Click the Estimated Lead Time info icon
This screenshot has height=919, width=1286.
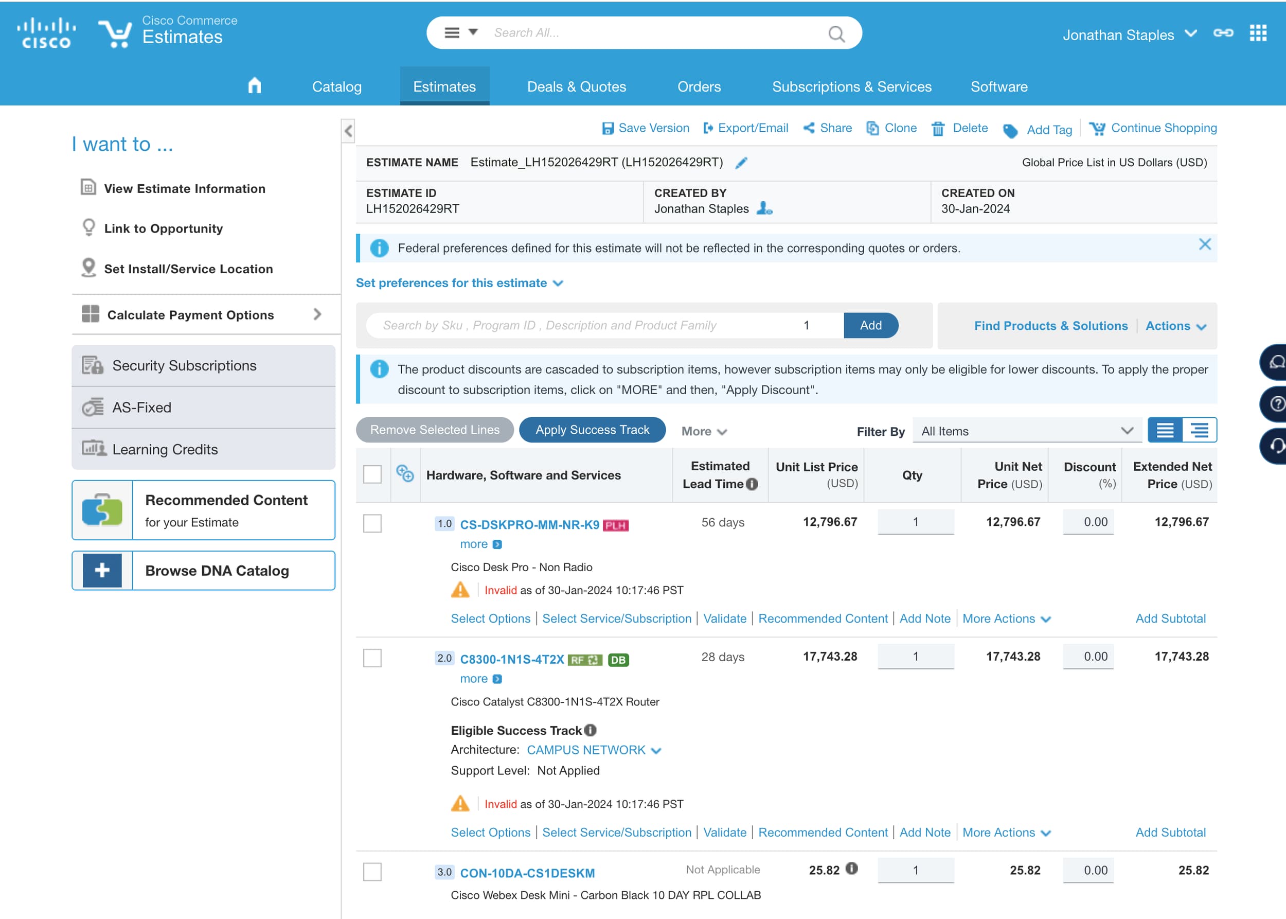click(x=752, y=484)
